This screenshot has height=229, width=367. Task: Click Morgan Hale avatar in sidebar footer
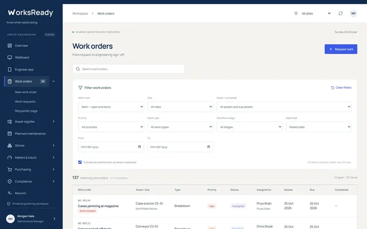coord(10,219)
